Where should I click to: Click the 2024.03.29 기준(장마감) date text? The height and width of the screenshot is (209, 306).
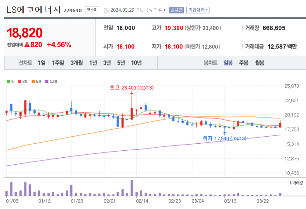click(138, 10)
